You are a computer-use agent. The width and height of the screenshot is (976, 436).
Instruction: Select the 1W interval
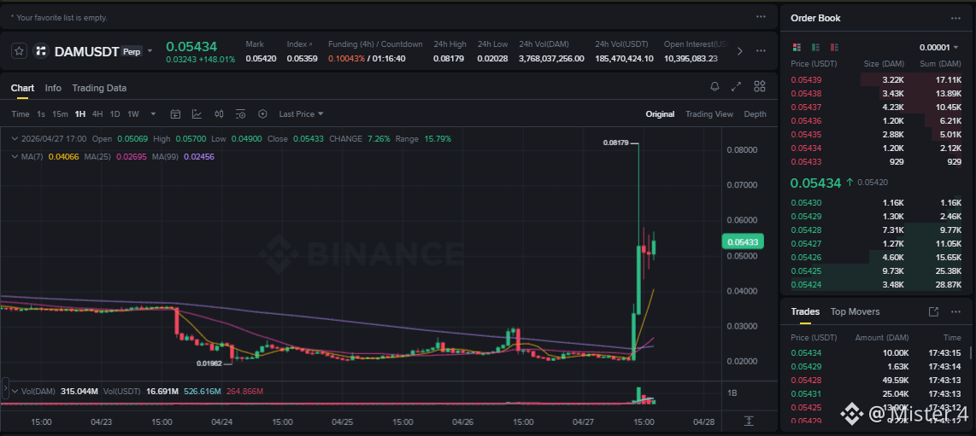(x=133, y=113)
